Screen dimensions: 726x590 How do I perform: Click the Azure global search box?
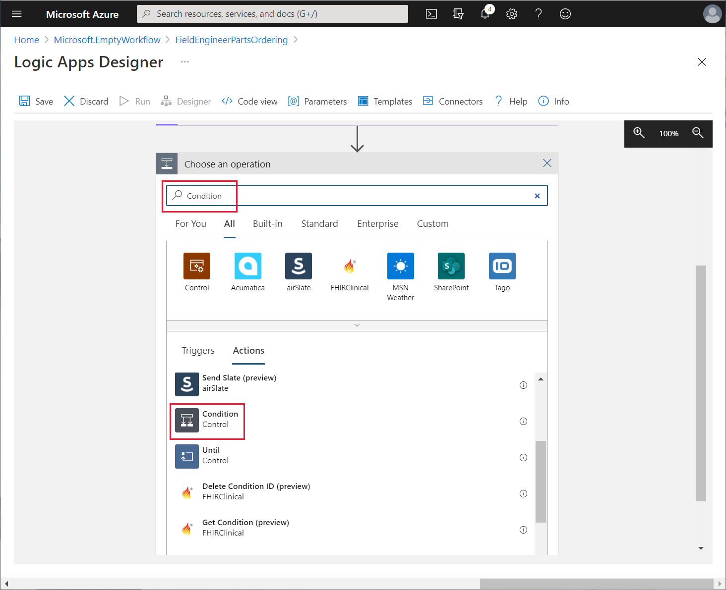[x=272, y=14]
